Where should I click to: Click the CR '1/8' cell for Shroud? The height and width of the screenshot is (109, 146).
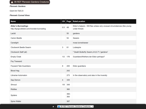point(64,85)
